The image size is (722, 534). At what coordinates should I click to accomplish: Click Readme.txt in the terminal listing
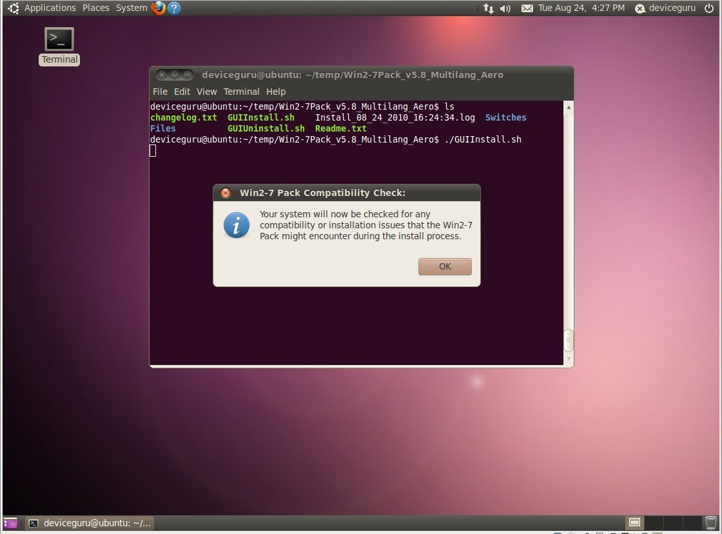tap(341, 128)
